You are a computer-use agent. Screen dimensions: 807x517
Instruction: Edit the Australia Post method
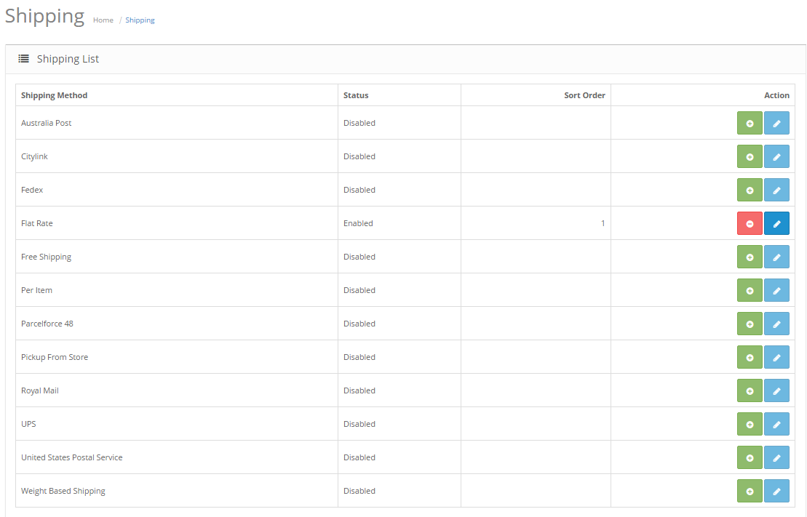point(776,124)
